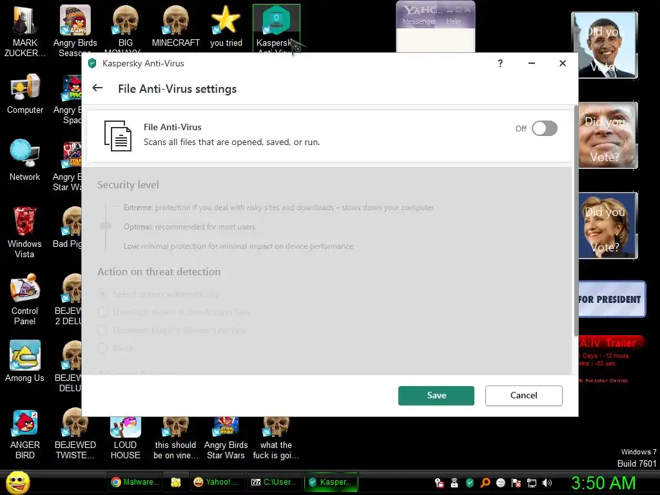660x495 pixels.
Task: Select Kaspersky Anti-Virus desktop shortcut
Action: [x=276, y=28]
